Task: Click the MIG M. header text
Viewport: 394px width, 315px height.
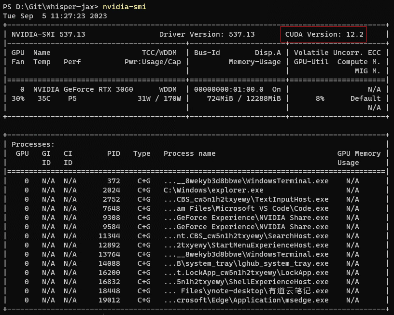Action: click(367, 71)
